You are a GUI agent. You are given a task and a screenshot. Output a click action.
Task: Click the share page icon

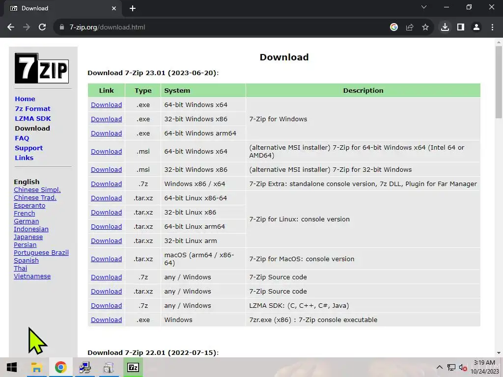[410, 27]
